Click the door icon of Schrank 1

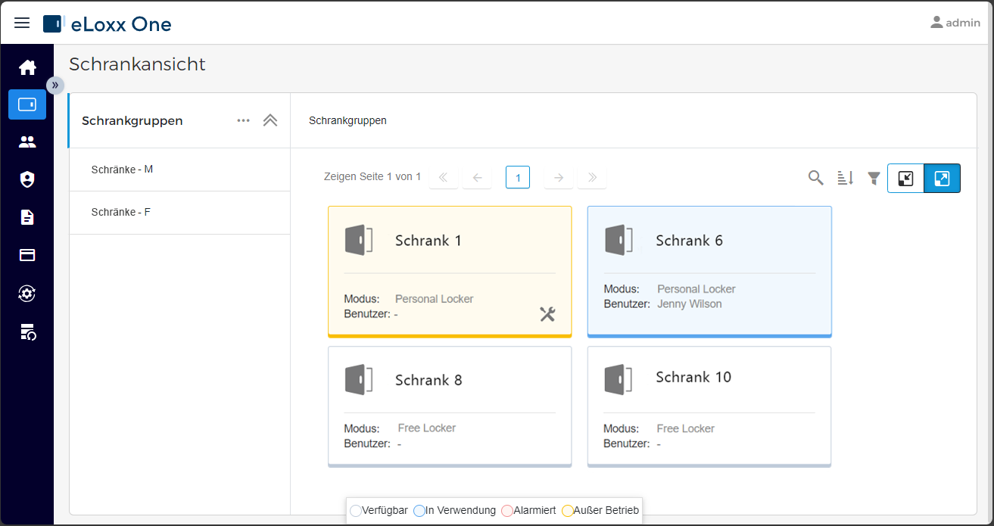[359, 239]
